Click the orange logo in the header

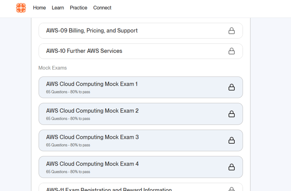[21, 8]
